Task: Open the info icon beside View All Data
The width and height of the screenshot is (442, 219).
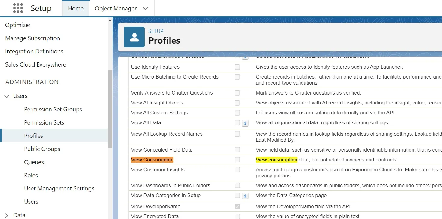Action: [x=245, y=123]
